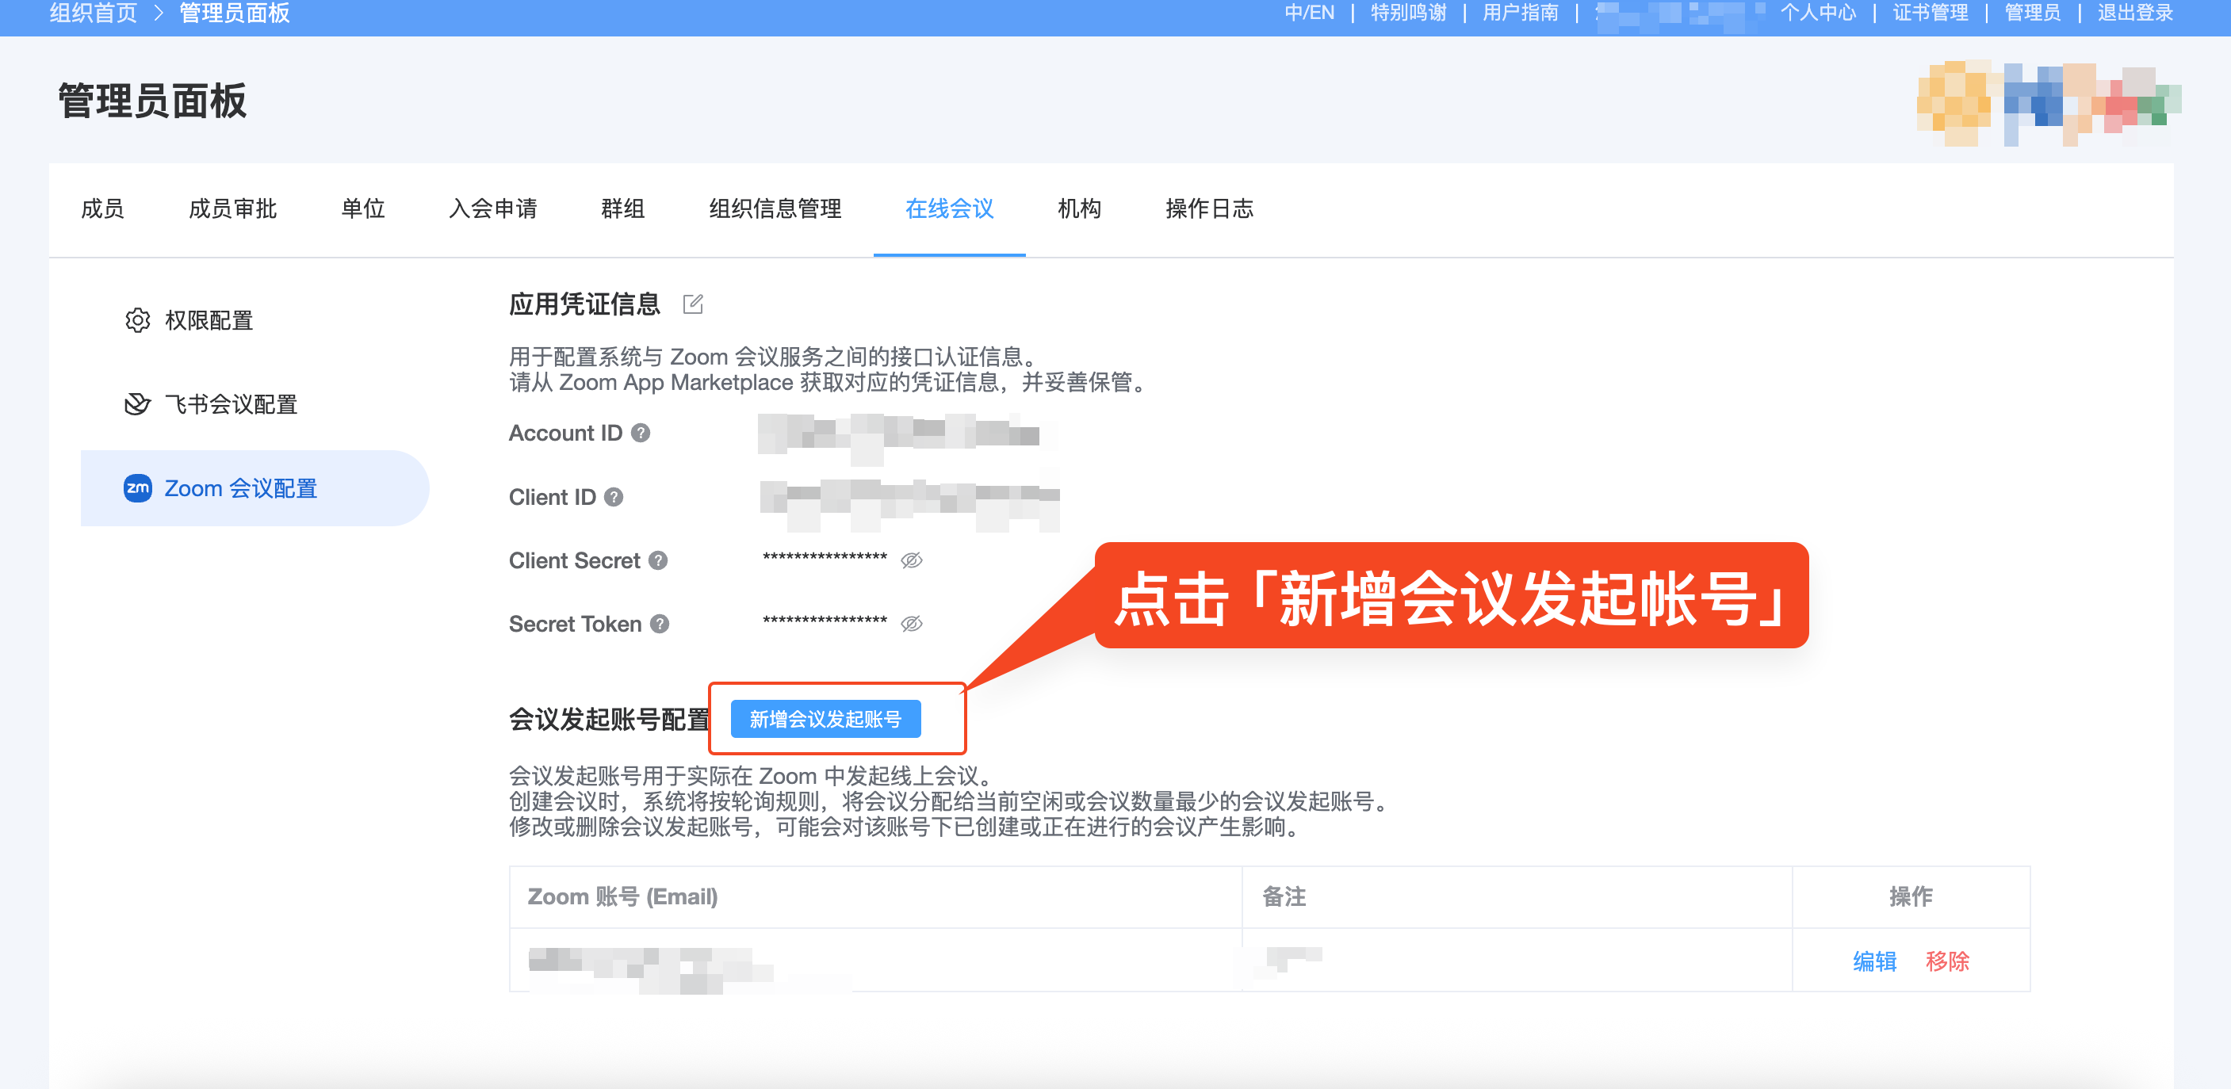Select the 飞书会议配置 sidebar icon

[x=137, y=403]
